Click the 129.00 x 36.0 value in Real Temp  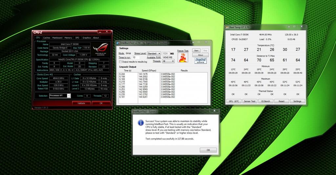pos(291,35)
